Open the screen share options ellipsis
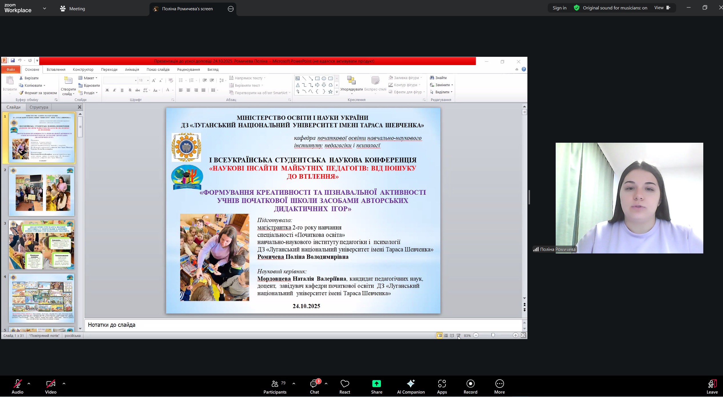Screen dimensions: 723x397 [231, 9]
